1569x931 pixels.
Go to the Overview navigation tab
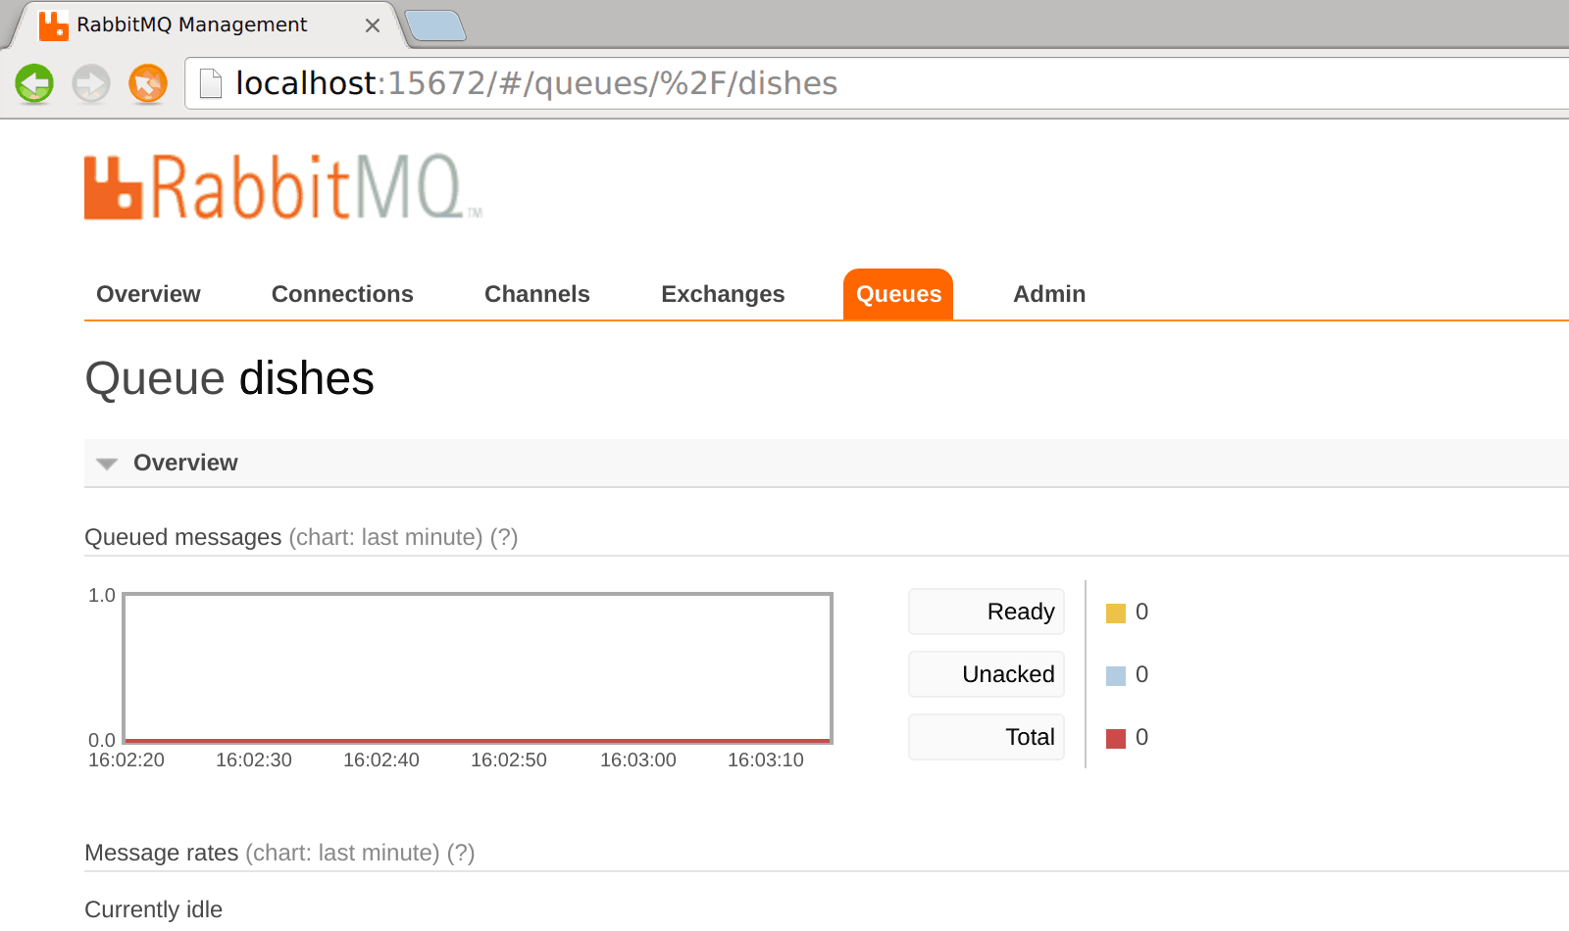[x=148, y=294]
